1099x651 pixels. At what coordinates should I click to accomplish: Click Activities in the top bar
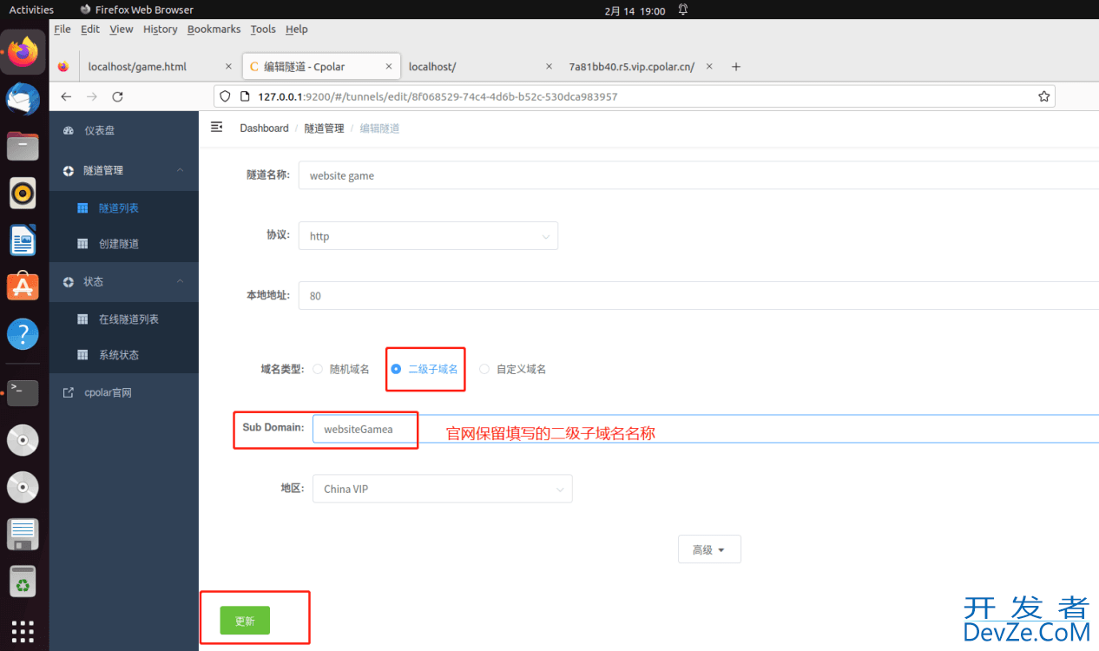[31, 10]
